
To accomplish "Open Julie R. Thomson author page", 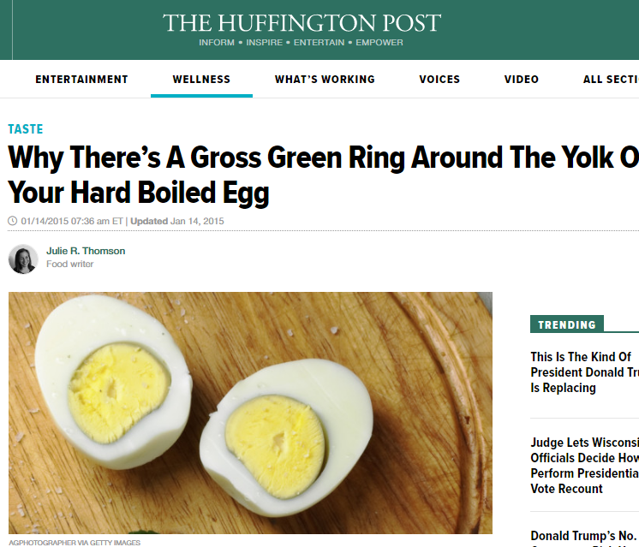I will coord(86,251).
